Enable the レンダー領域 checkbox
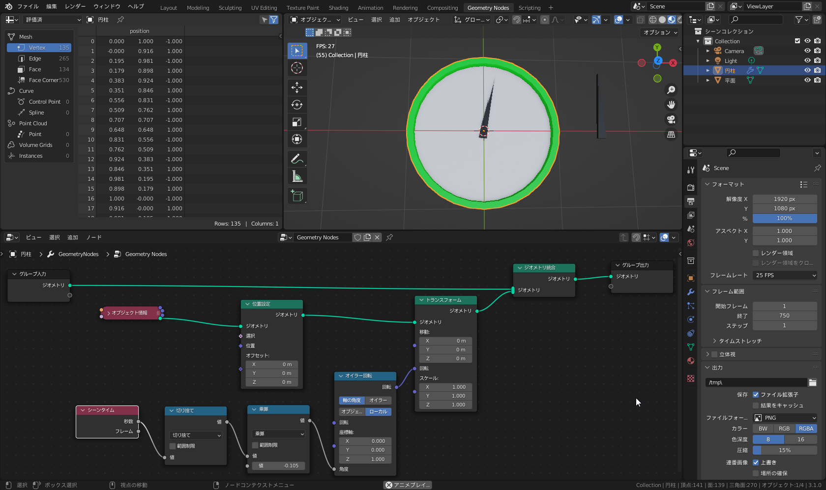 (756, 253)
